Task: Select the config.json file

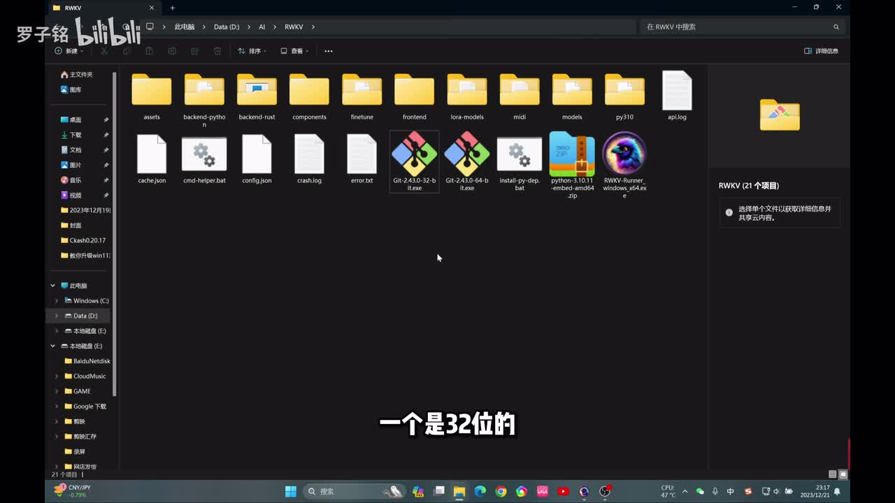Action: click(257, 154)
